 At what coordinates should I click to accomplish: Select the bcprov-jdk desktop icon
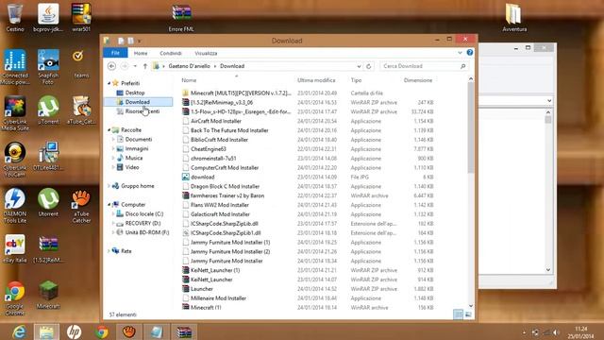[x=48, y=17]
